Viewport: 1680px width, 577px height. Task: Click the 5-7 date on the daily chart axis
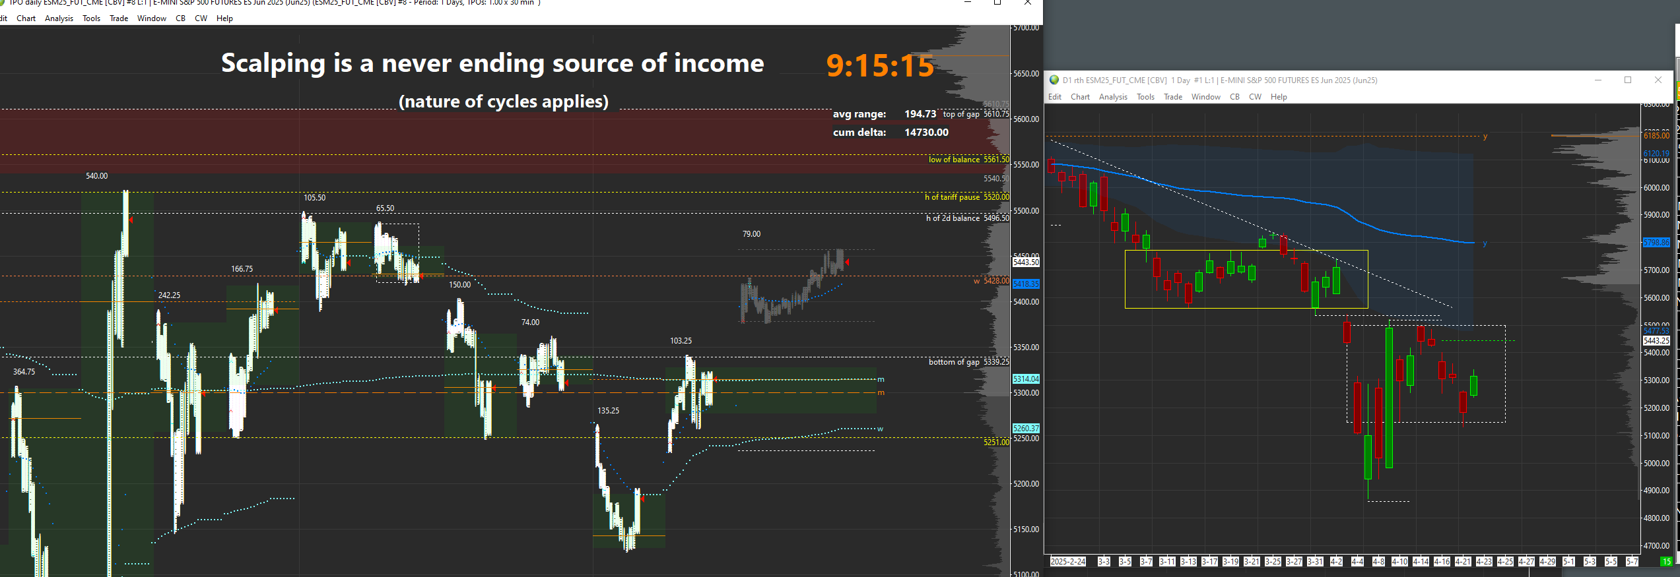(1632, 562)
